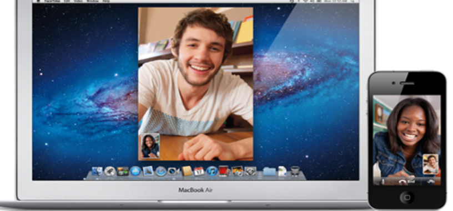Tap the self-view thumbnail on iPhone
Image resolution: width=453 pixels, height=211 pixels.
[x=430, y=164]
